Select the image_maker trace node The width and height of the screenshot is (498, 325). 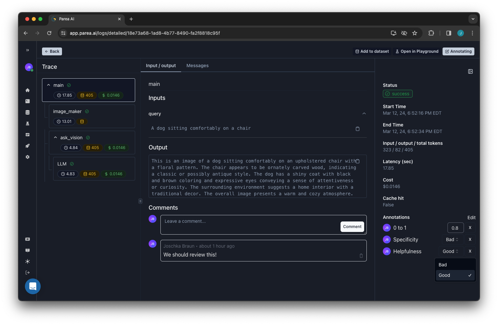92,116
